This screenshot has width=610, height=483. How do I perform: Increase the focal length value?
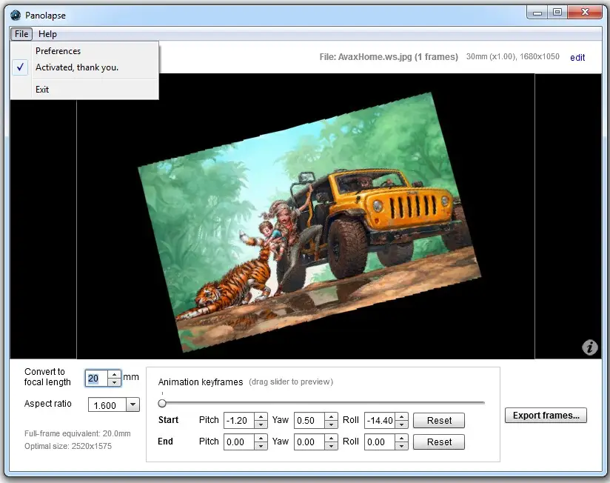tap(114, 374)
